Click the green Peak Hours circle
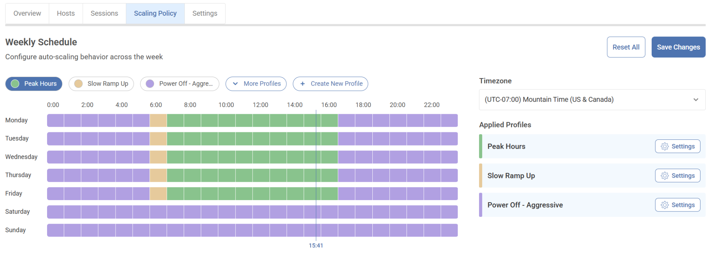713x260 pixels. (x=15, y=84)
